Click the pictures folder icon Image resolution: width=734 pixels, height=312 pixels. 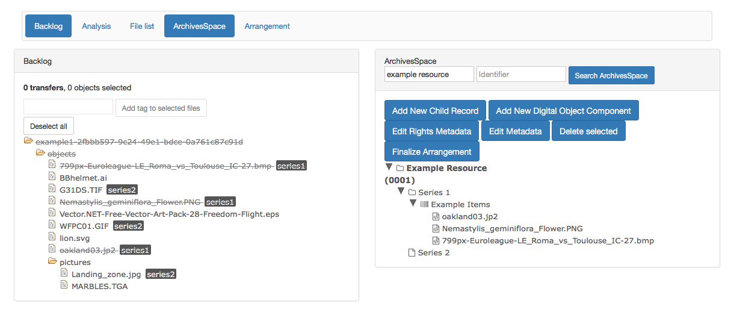53,262
